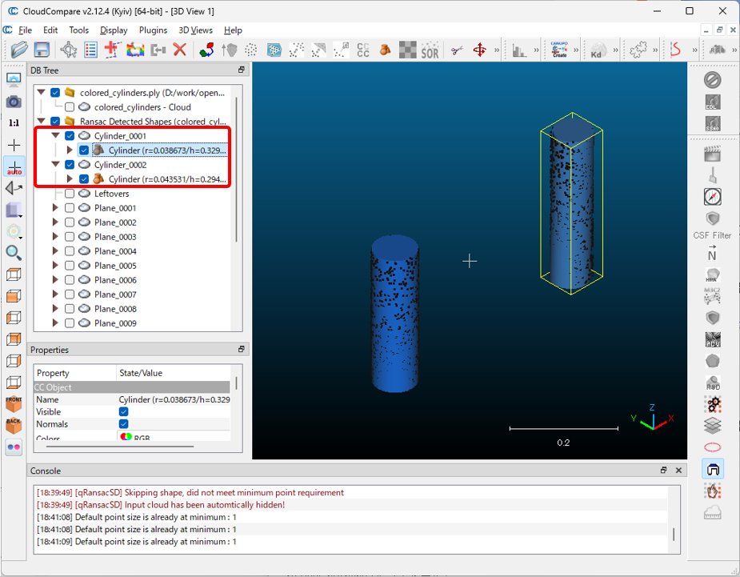This screenshot has height=577, width=740.
Task: Click the Save icon in toolbar
Action: [41, 50]
